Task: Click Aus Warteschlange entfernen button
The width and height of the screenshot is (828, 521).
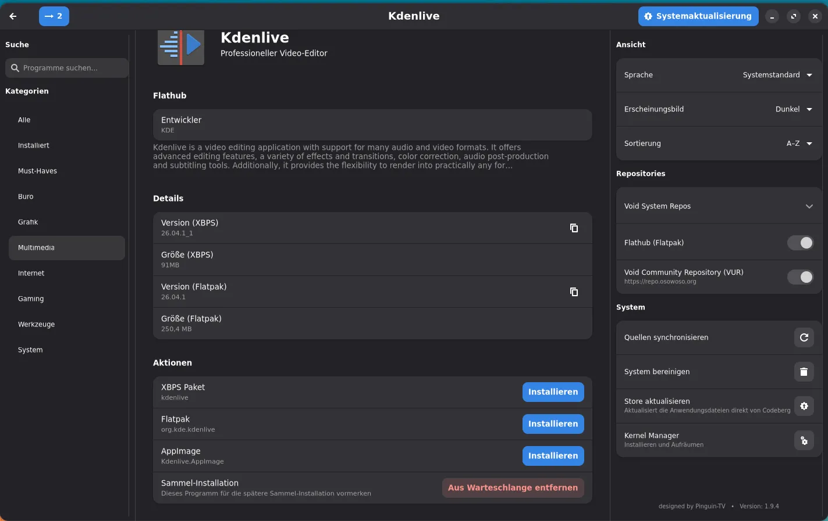Action: click(x=513, y=488)
